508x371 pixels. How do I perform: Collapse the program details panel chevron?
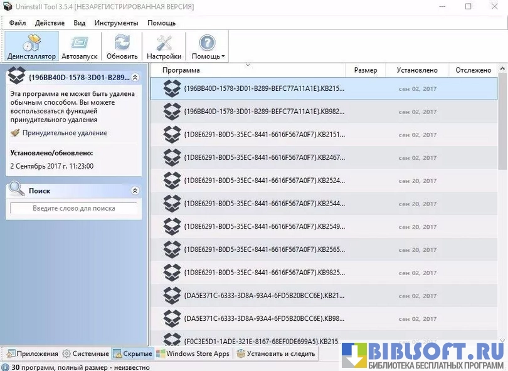pyautogui.click(x=135, y=77)
